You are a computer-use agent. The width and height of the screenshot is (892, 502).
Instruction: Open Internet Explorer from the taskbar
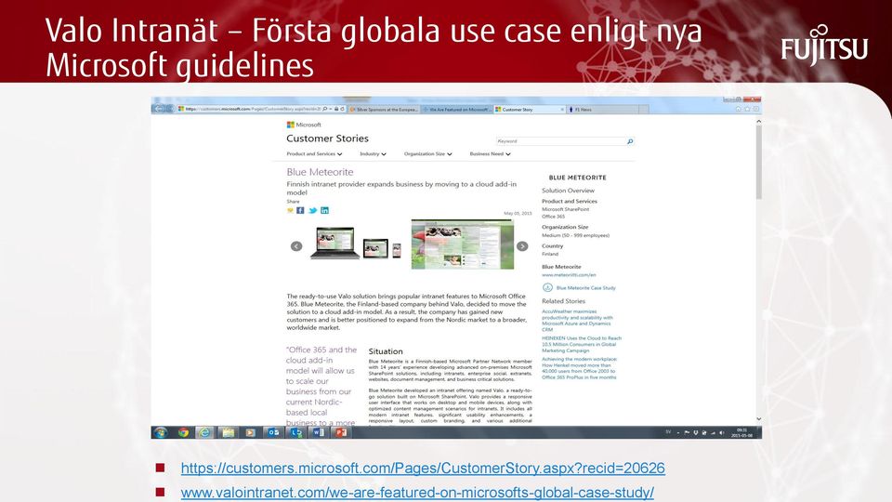(x=204, y=432)
